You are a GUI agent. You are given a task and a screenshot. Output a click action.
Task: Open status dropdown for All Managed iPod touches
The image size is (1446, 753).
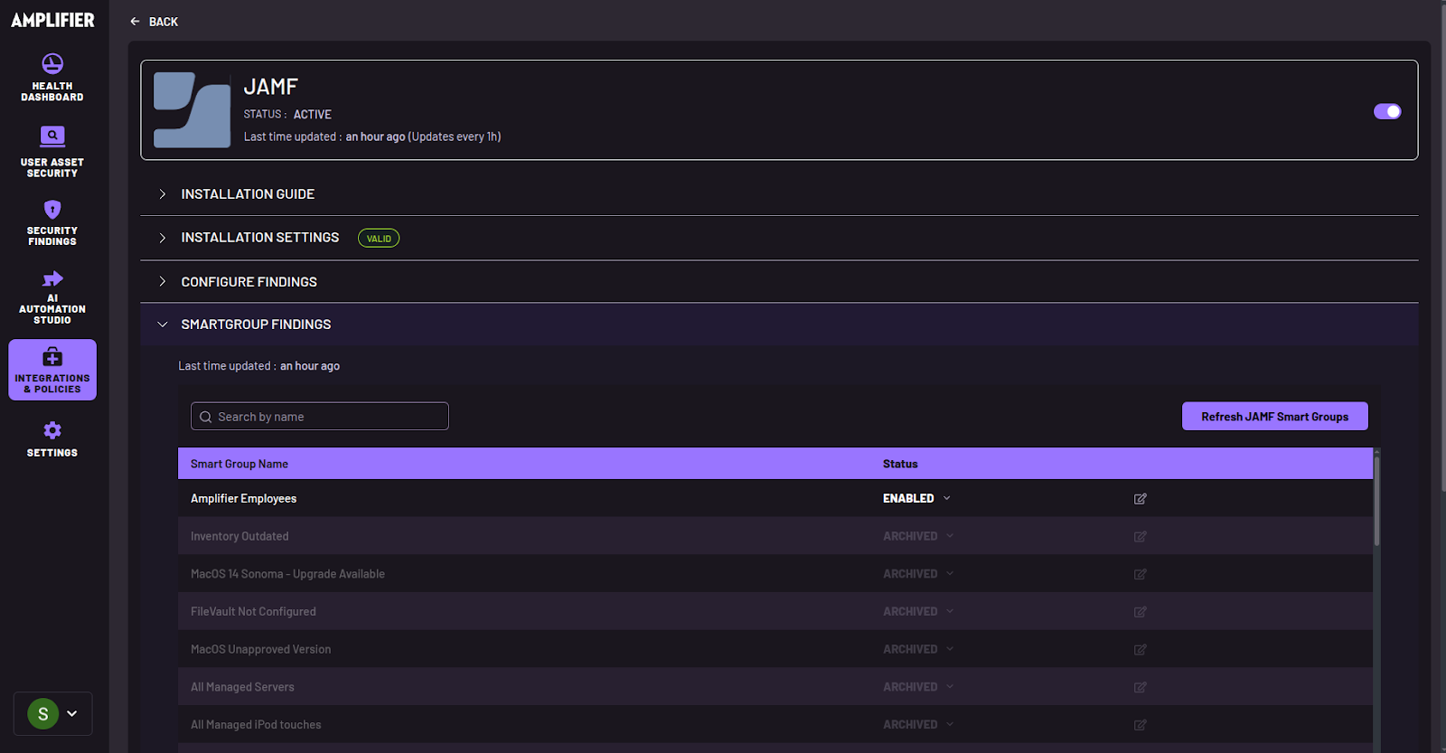918,725
